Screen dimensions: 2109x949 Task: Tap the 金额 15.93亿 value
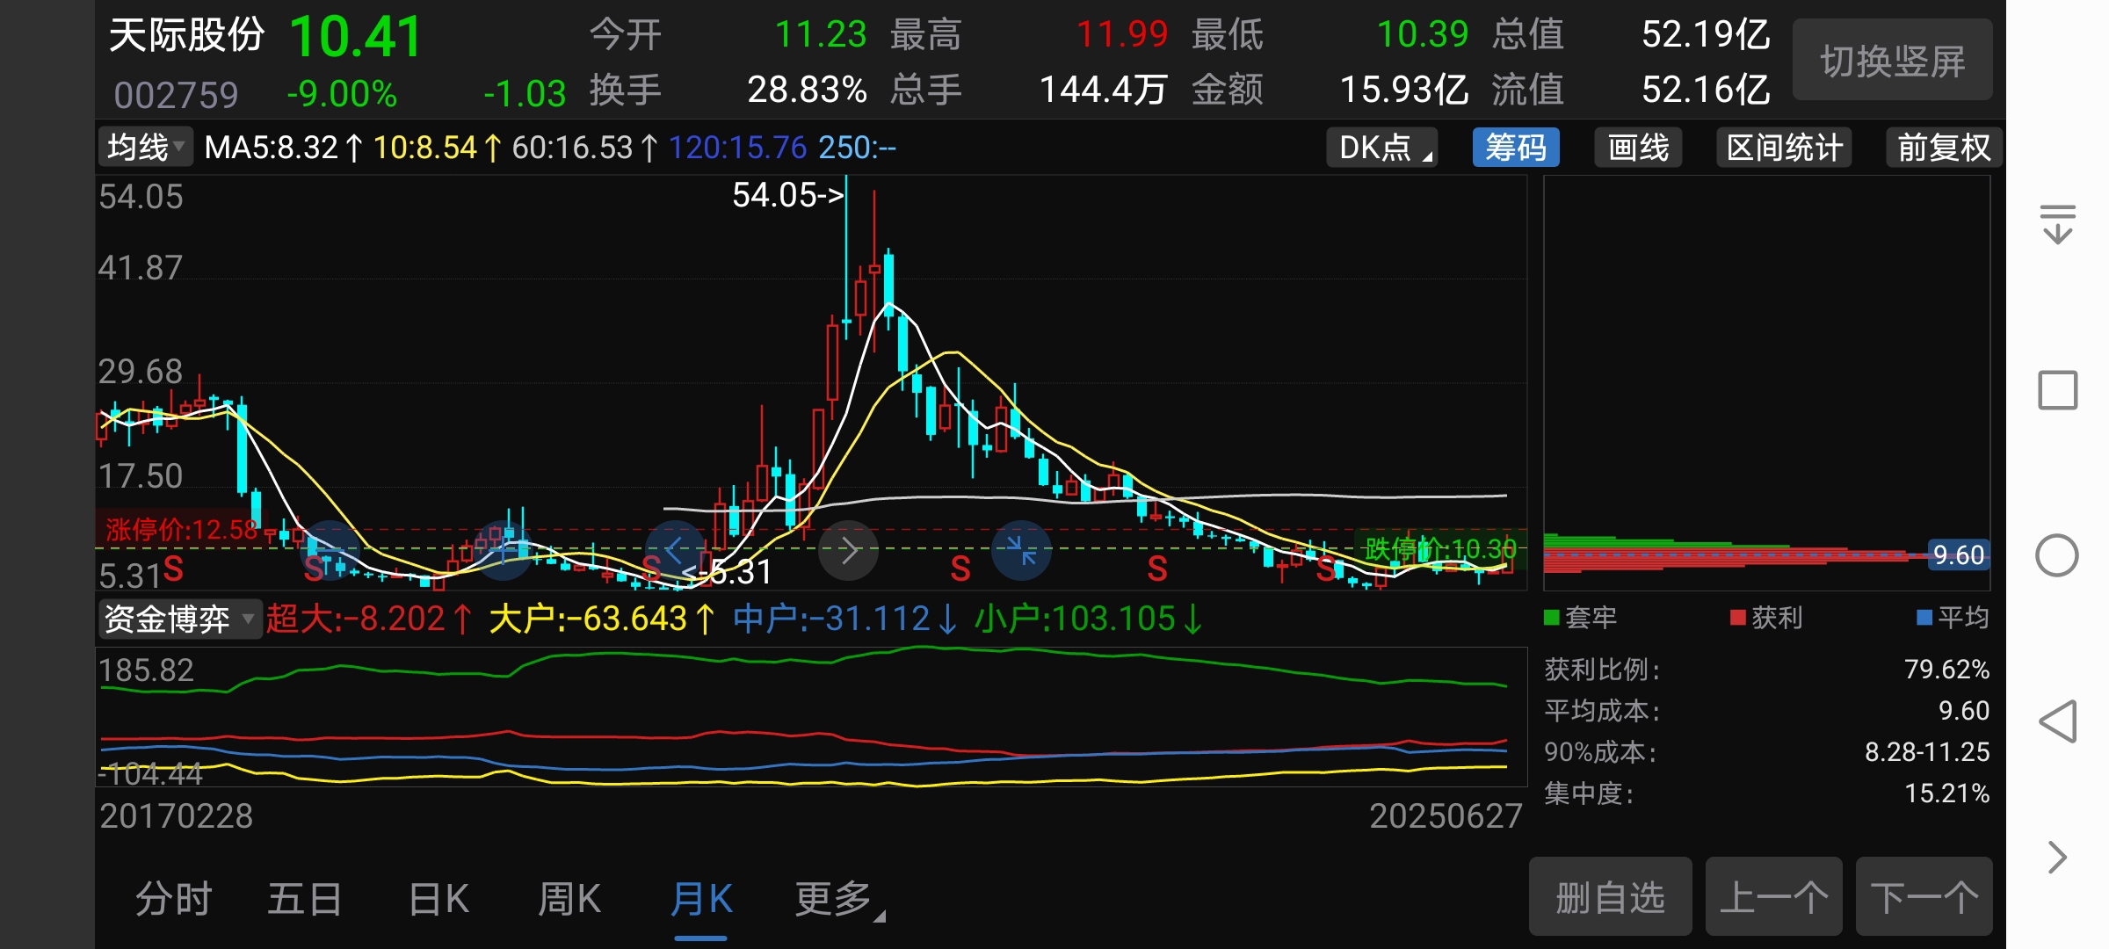click(x=1403, y=90)
